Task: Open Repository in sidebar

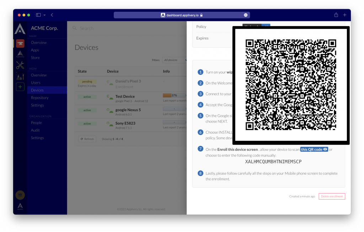Action: pyautogui.click(x=40, y=98)
